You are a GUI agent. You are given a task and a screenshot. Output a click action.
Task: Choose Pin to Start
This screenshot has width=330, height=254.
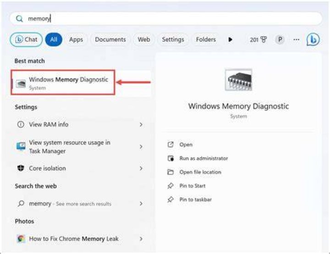[192, 186]
